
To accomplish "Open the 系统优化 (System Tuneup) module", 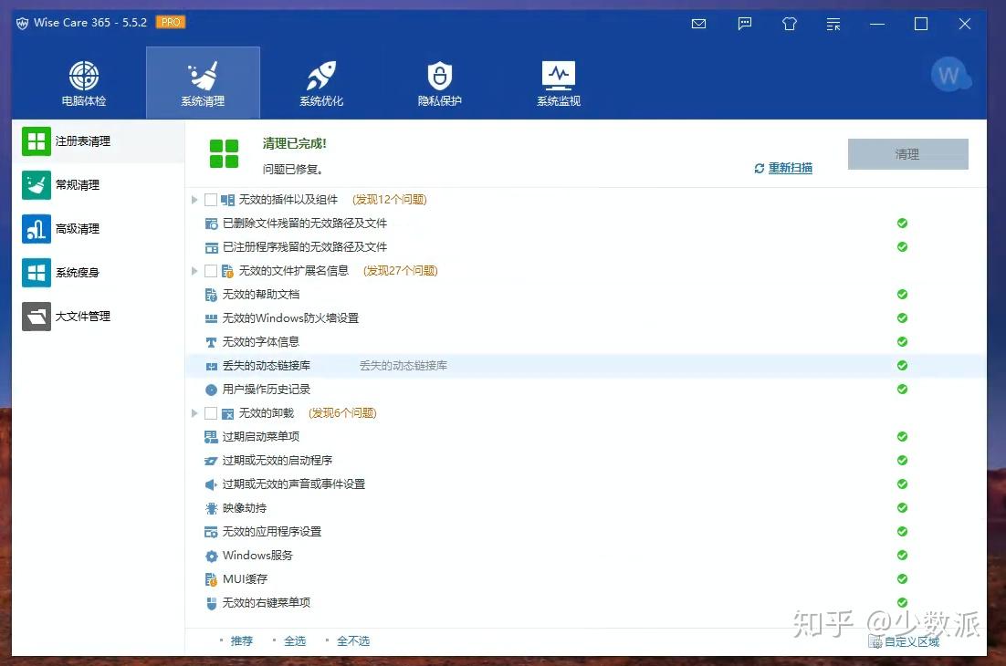I will (320, 82).
